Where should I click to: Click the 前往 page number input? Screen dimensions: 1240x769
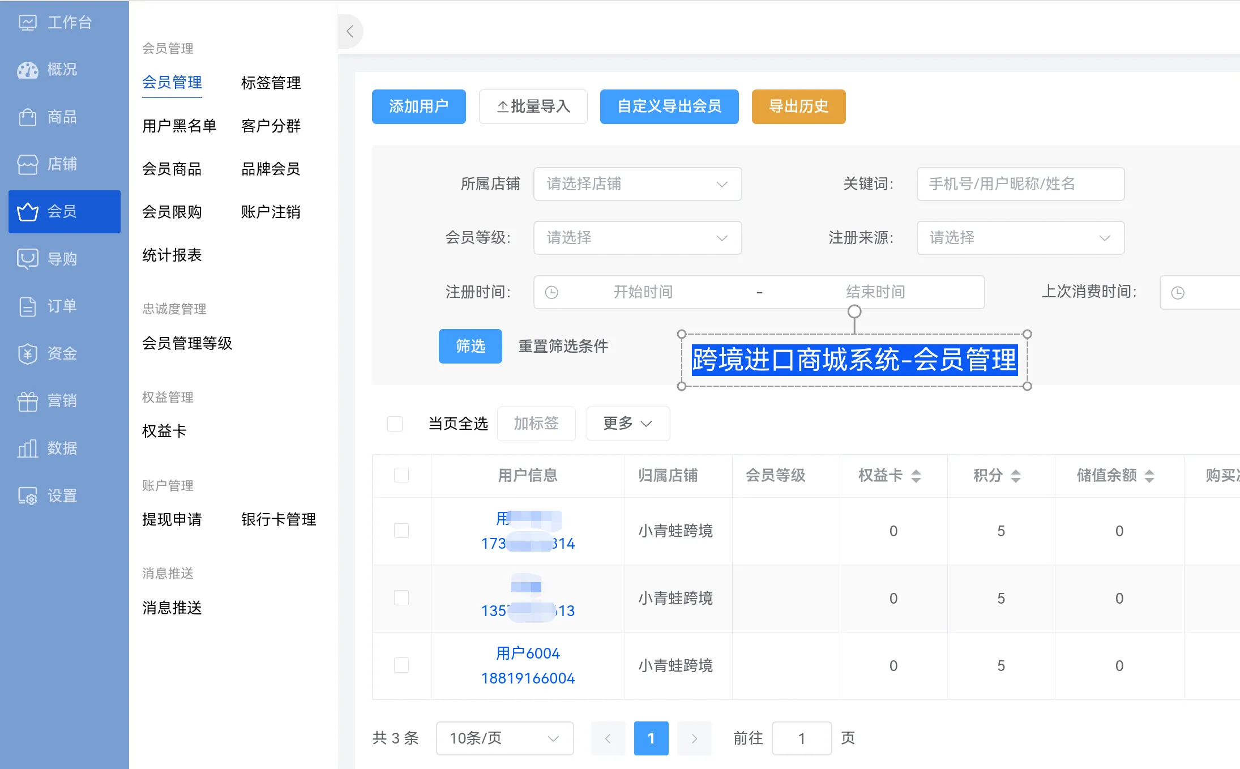point(802,738)
